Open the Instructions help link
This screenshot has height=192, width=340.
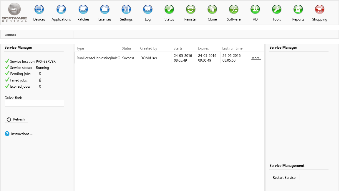pos(21,134)
